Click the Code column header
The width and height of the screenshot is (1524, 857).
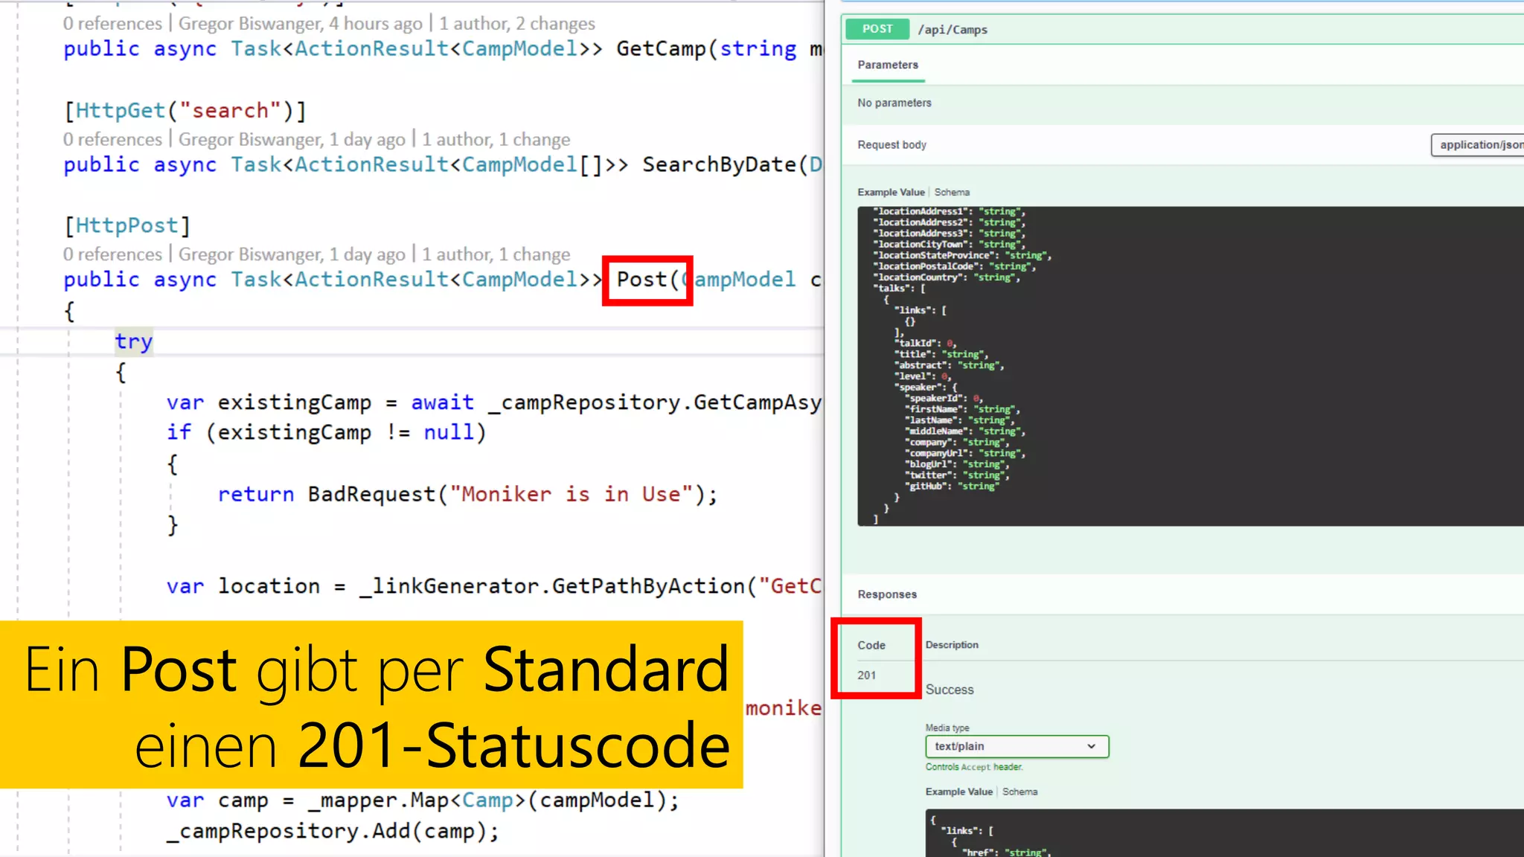click(871, 646)
